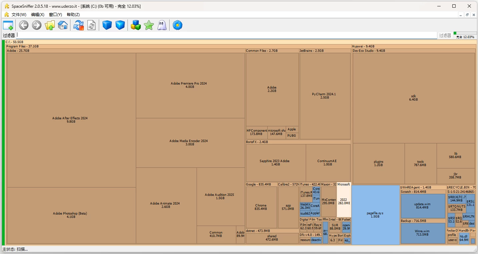
Task: Navigate back using the left arrow button
Action: pyautogui.click(x=23, y=25)
